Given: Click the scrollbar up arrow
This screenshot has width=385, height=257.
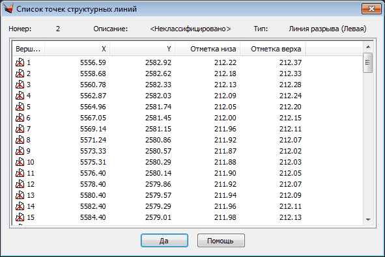Looking at the screenshot, I should [368, 47].
